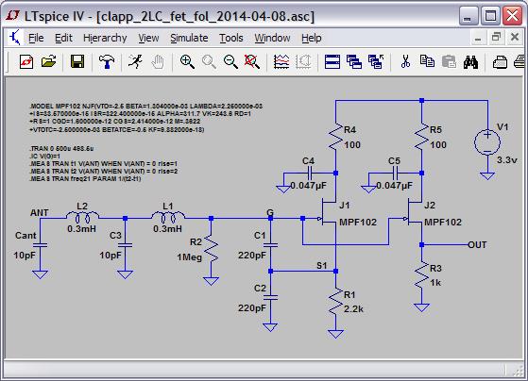Click the C2 capacitor symbol

click(270, 298)
